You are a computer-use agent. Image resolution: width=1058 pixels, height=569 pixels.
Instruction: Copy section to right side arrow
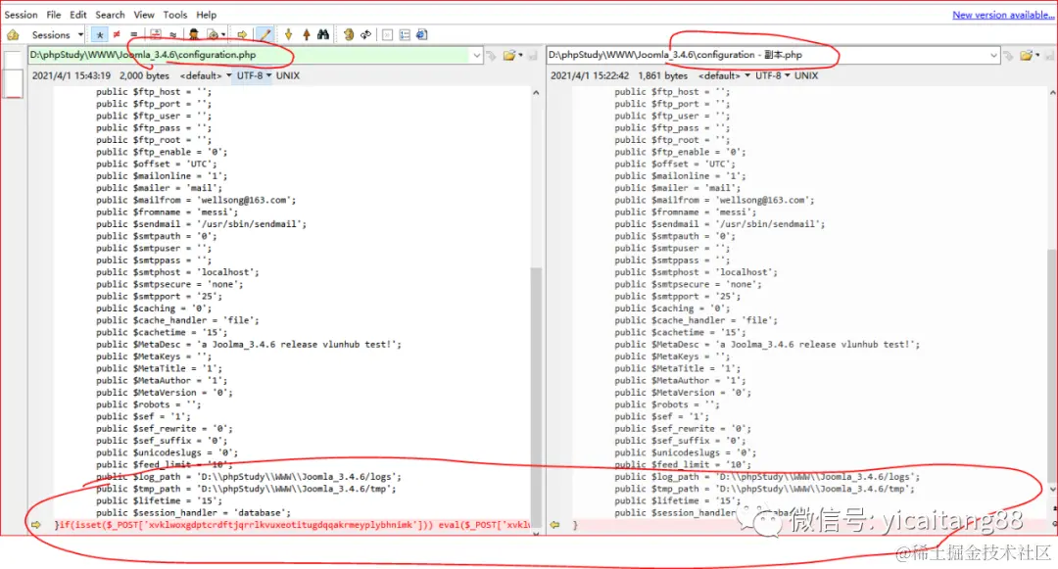(242, 34)
